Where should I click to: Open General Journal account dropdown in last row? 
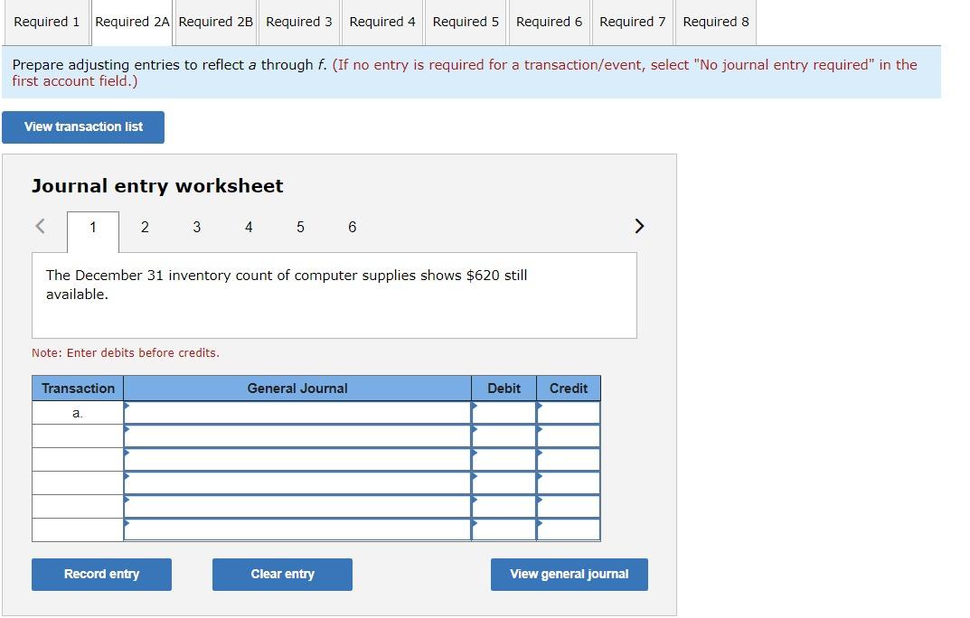(x=297, y=529)
